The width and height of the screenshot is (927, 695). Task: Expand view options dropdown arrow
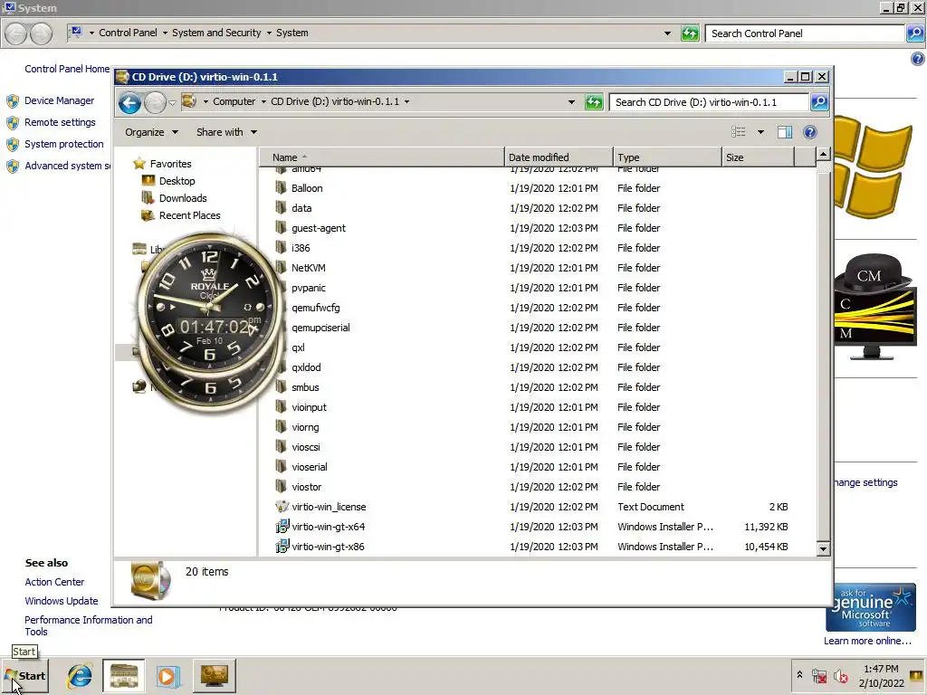(760, 132)
